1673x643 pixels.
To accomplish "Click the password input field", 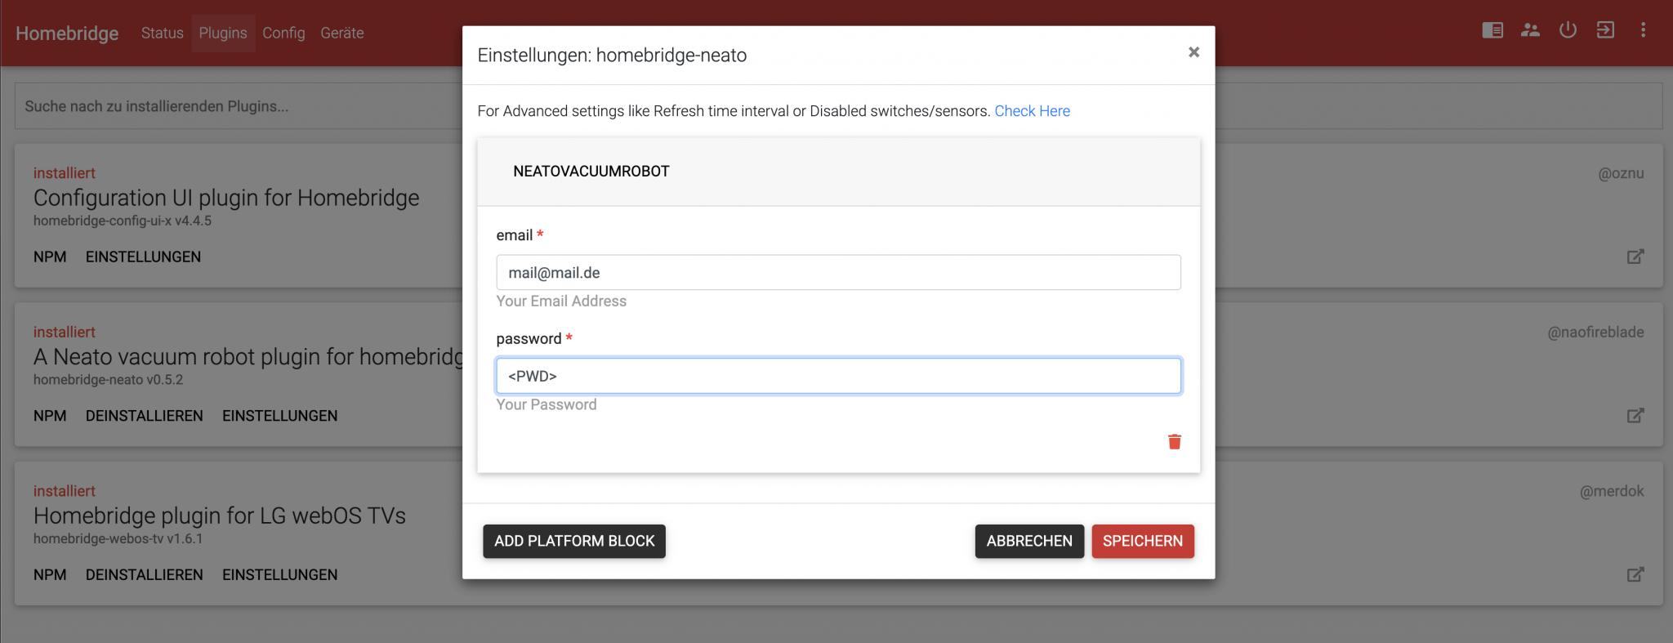I will (x=838, y=376).
